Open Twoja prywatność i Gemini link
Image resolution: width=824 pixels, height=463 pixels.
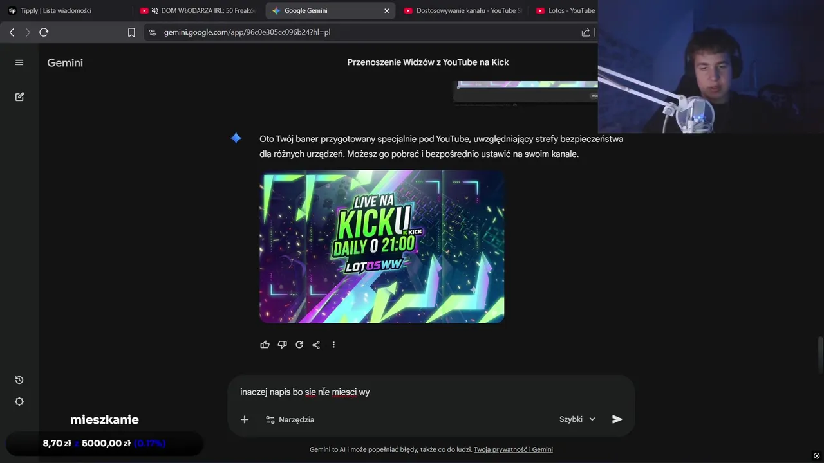pyautogui.click(x=513, y=449)
